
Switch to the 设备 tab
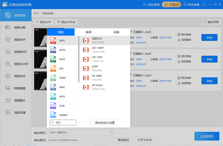point(116,32)
